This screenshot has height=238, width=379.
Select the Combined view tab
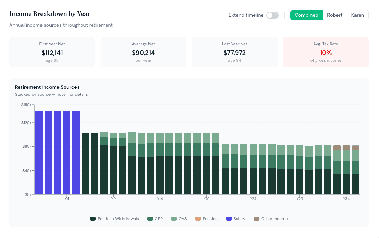[306, 15]
